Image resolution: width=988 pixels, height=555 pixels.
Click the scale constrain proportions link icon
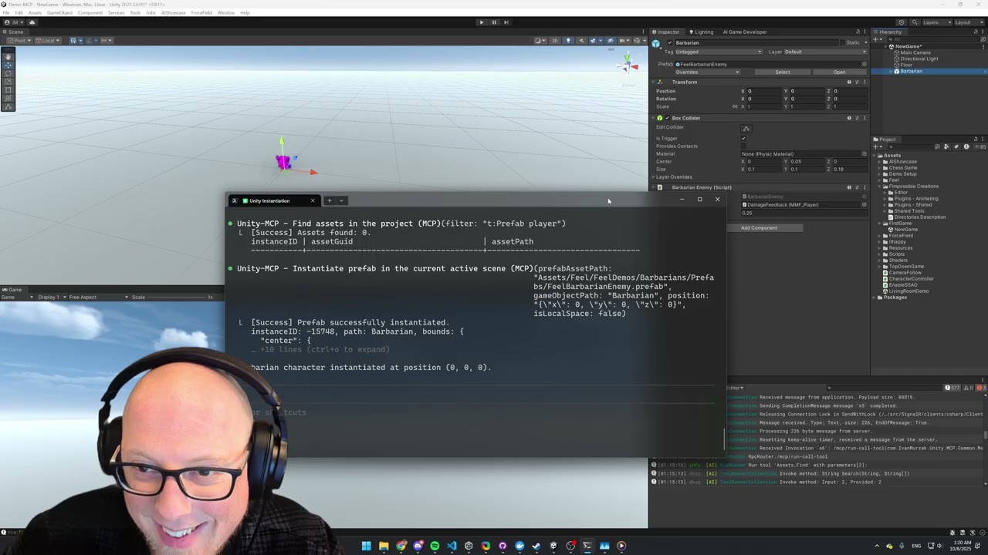point(735,106)
